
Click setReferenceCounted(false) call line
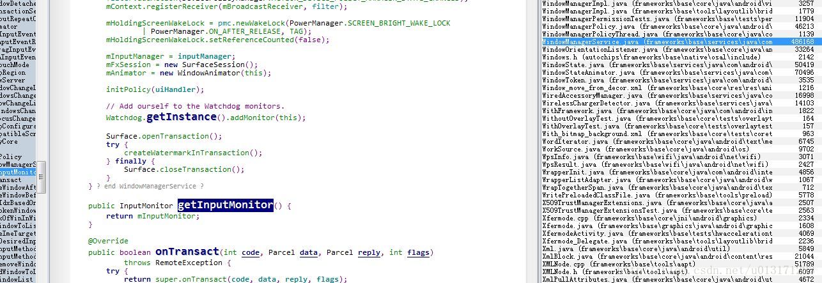218,40
